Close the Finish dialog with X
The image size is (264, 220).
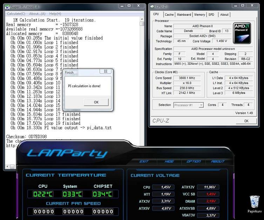pos(106,71)
